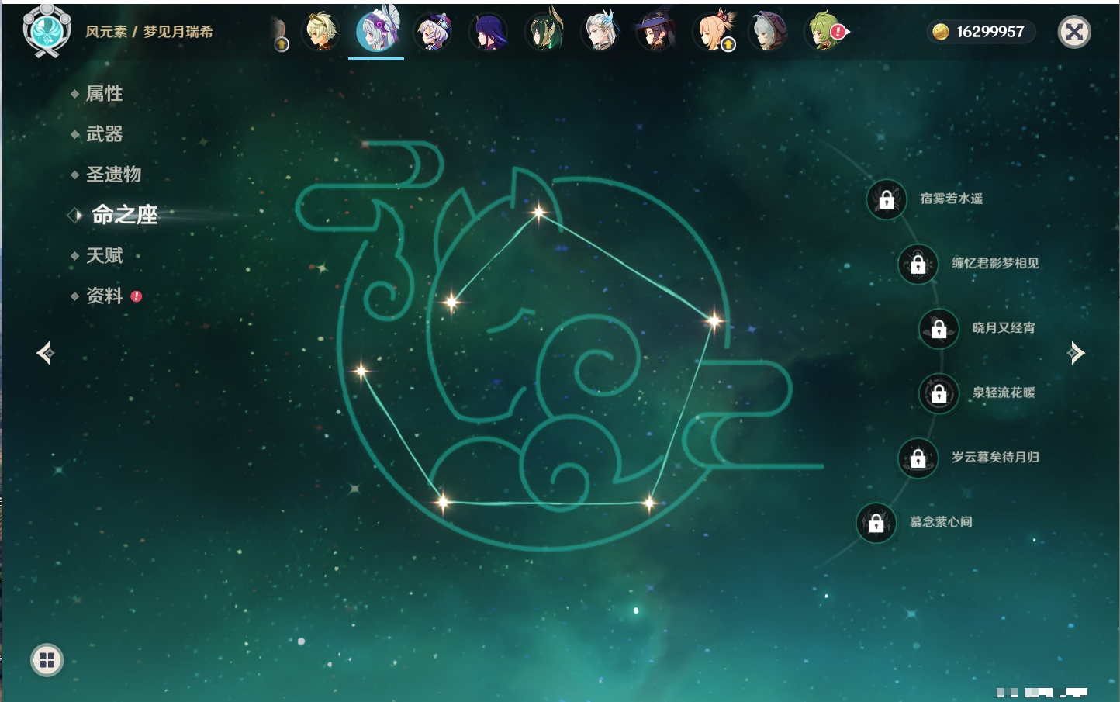
Task: Click the lock icon beside 宿雾若水遥
Action: 887,199
